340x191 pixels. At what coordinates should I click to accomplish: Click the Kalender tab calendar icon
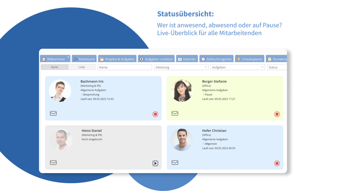(x=180, y=59)
